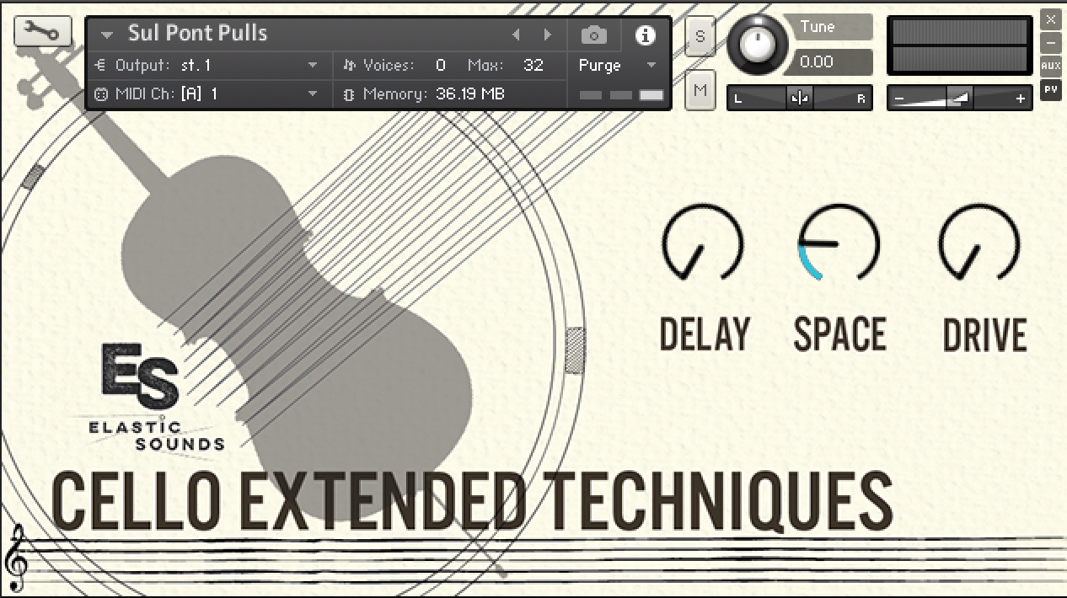Expand the Purge menu
The width and height of the screenshot is (1067, 598).
point(651,66)
